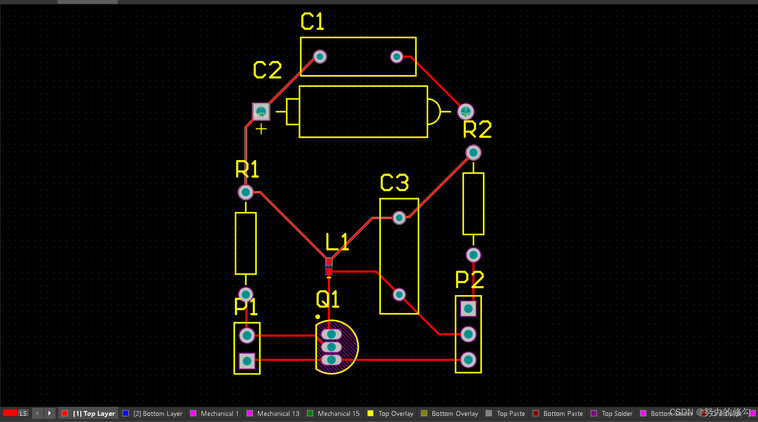Screen dimensions: 758x422
Task: Select the upper pad of capacitor C3
Action: coord(399,218)
